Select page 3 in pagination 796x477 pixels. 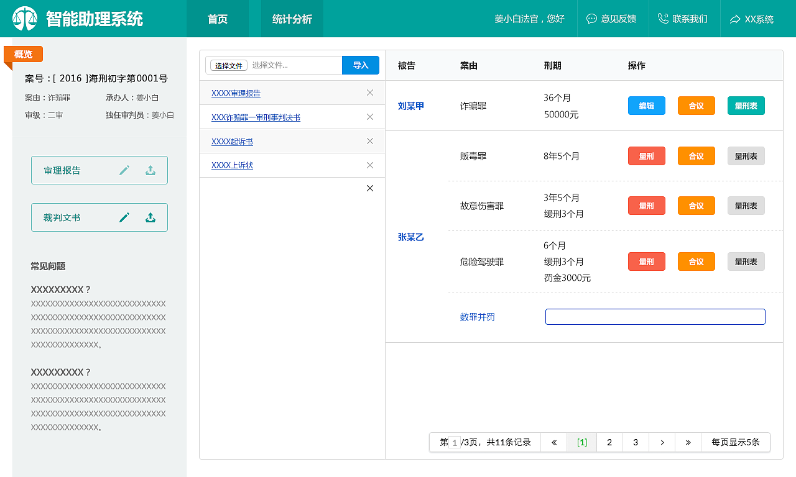coord(636,442)
